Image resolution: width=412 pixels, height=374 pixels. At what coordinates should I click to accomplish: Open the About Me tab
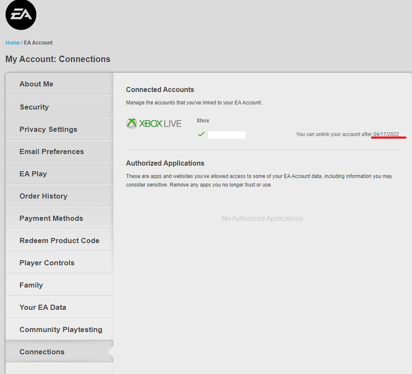tap(36, 84)
